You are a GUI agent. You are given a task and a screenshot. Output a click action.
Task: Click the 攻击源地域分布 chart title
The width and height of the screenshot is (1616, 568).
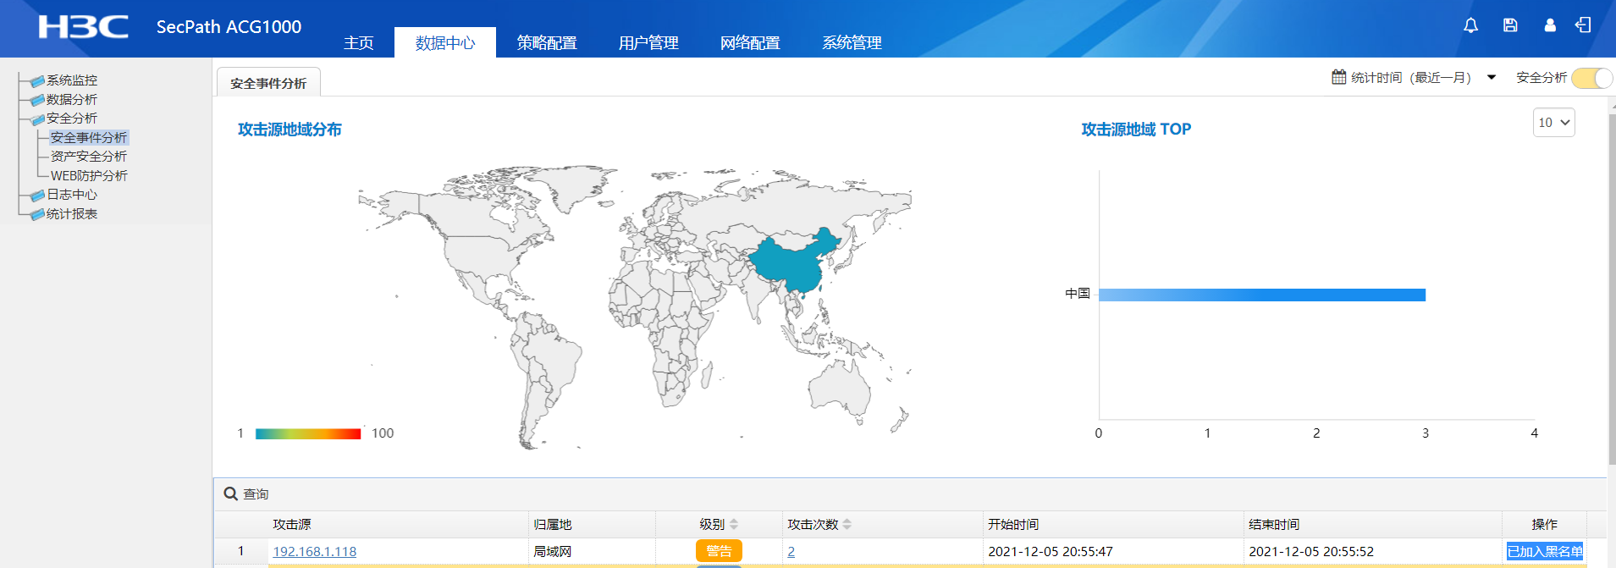click(290, 130)
